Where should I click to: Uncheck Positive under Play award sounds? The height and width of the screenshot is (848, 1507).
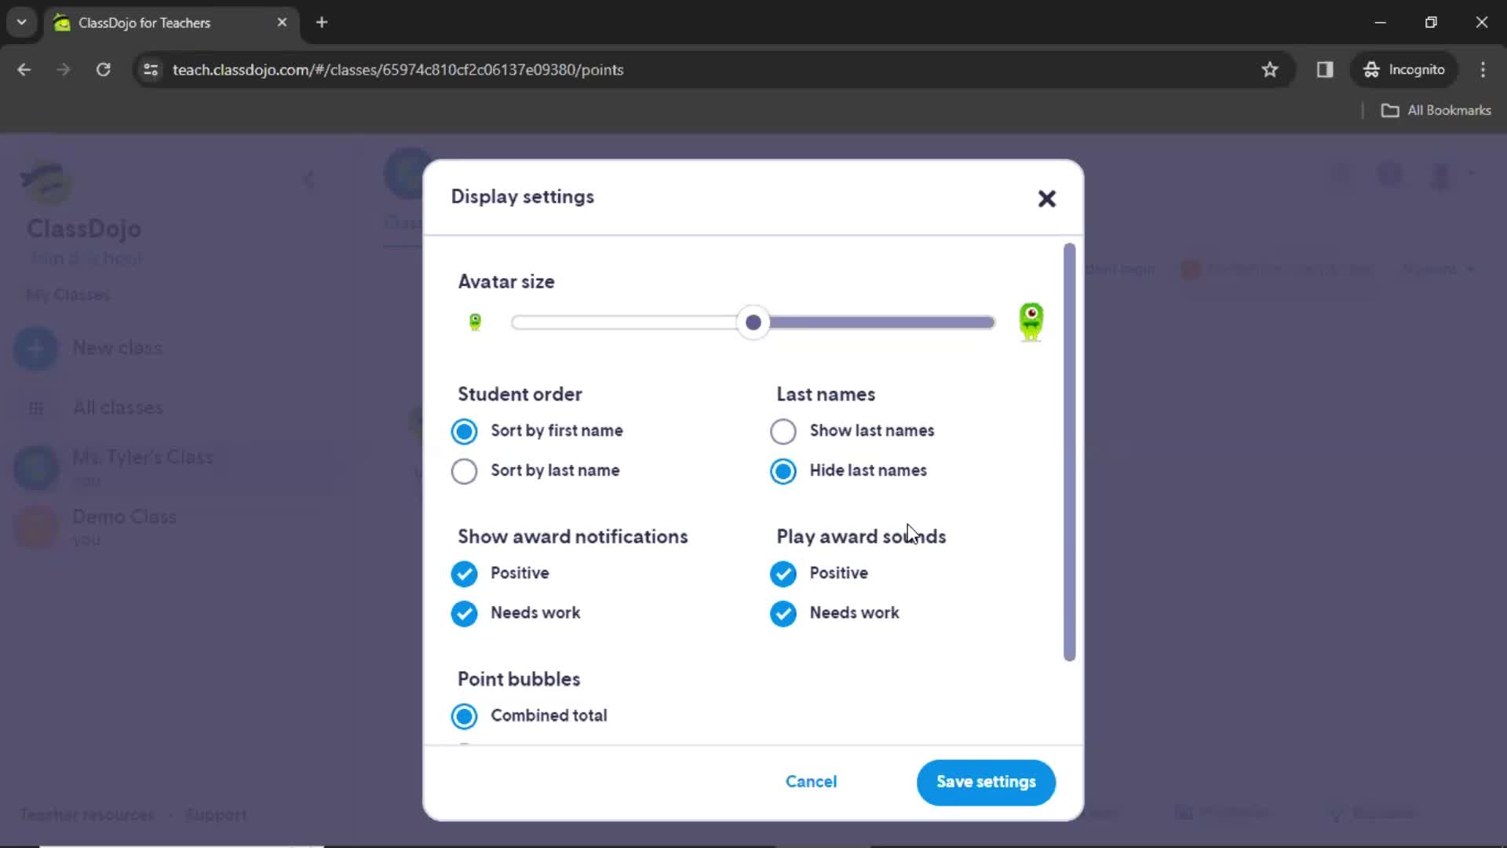[783, 574]
